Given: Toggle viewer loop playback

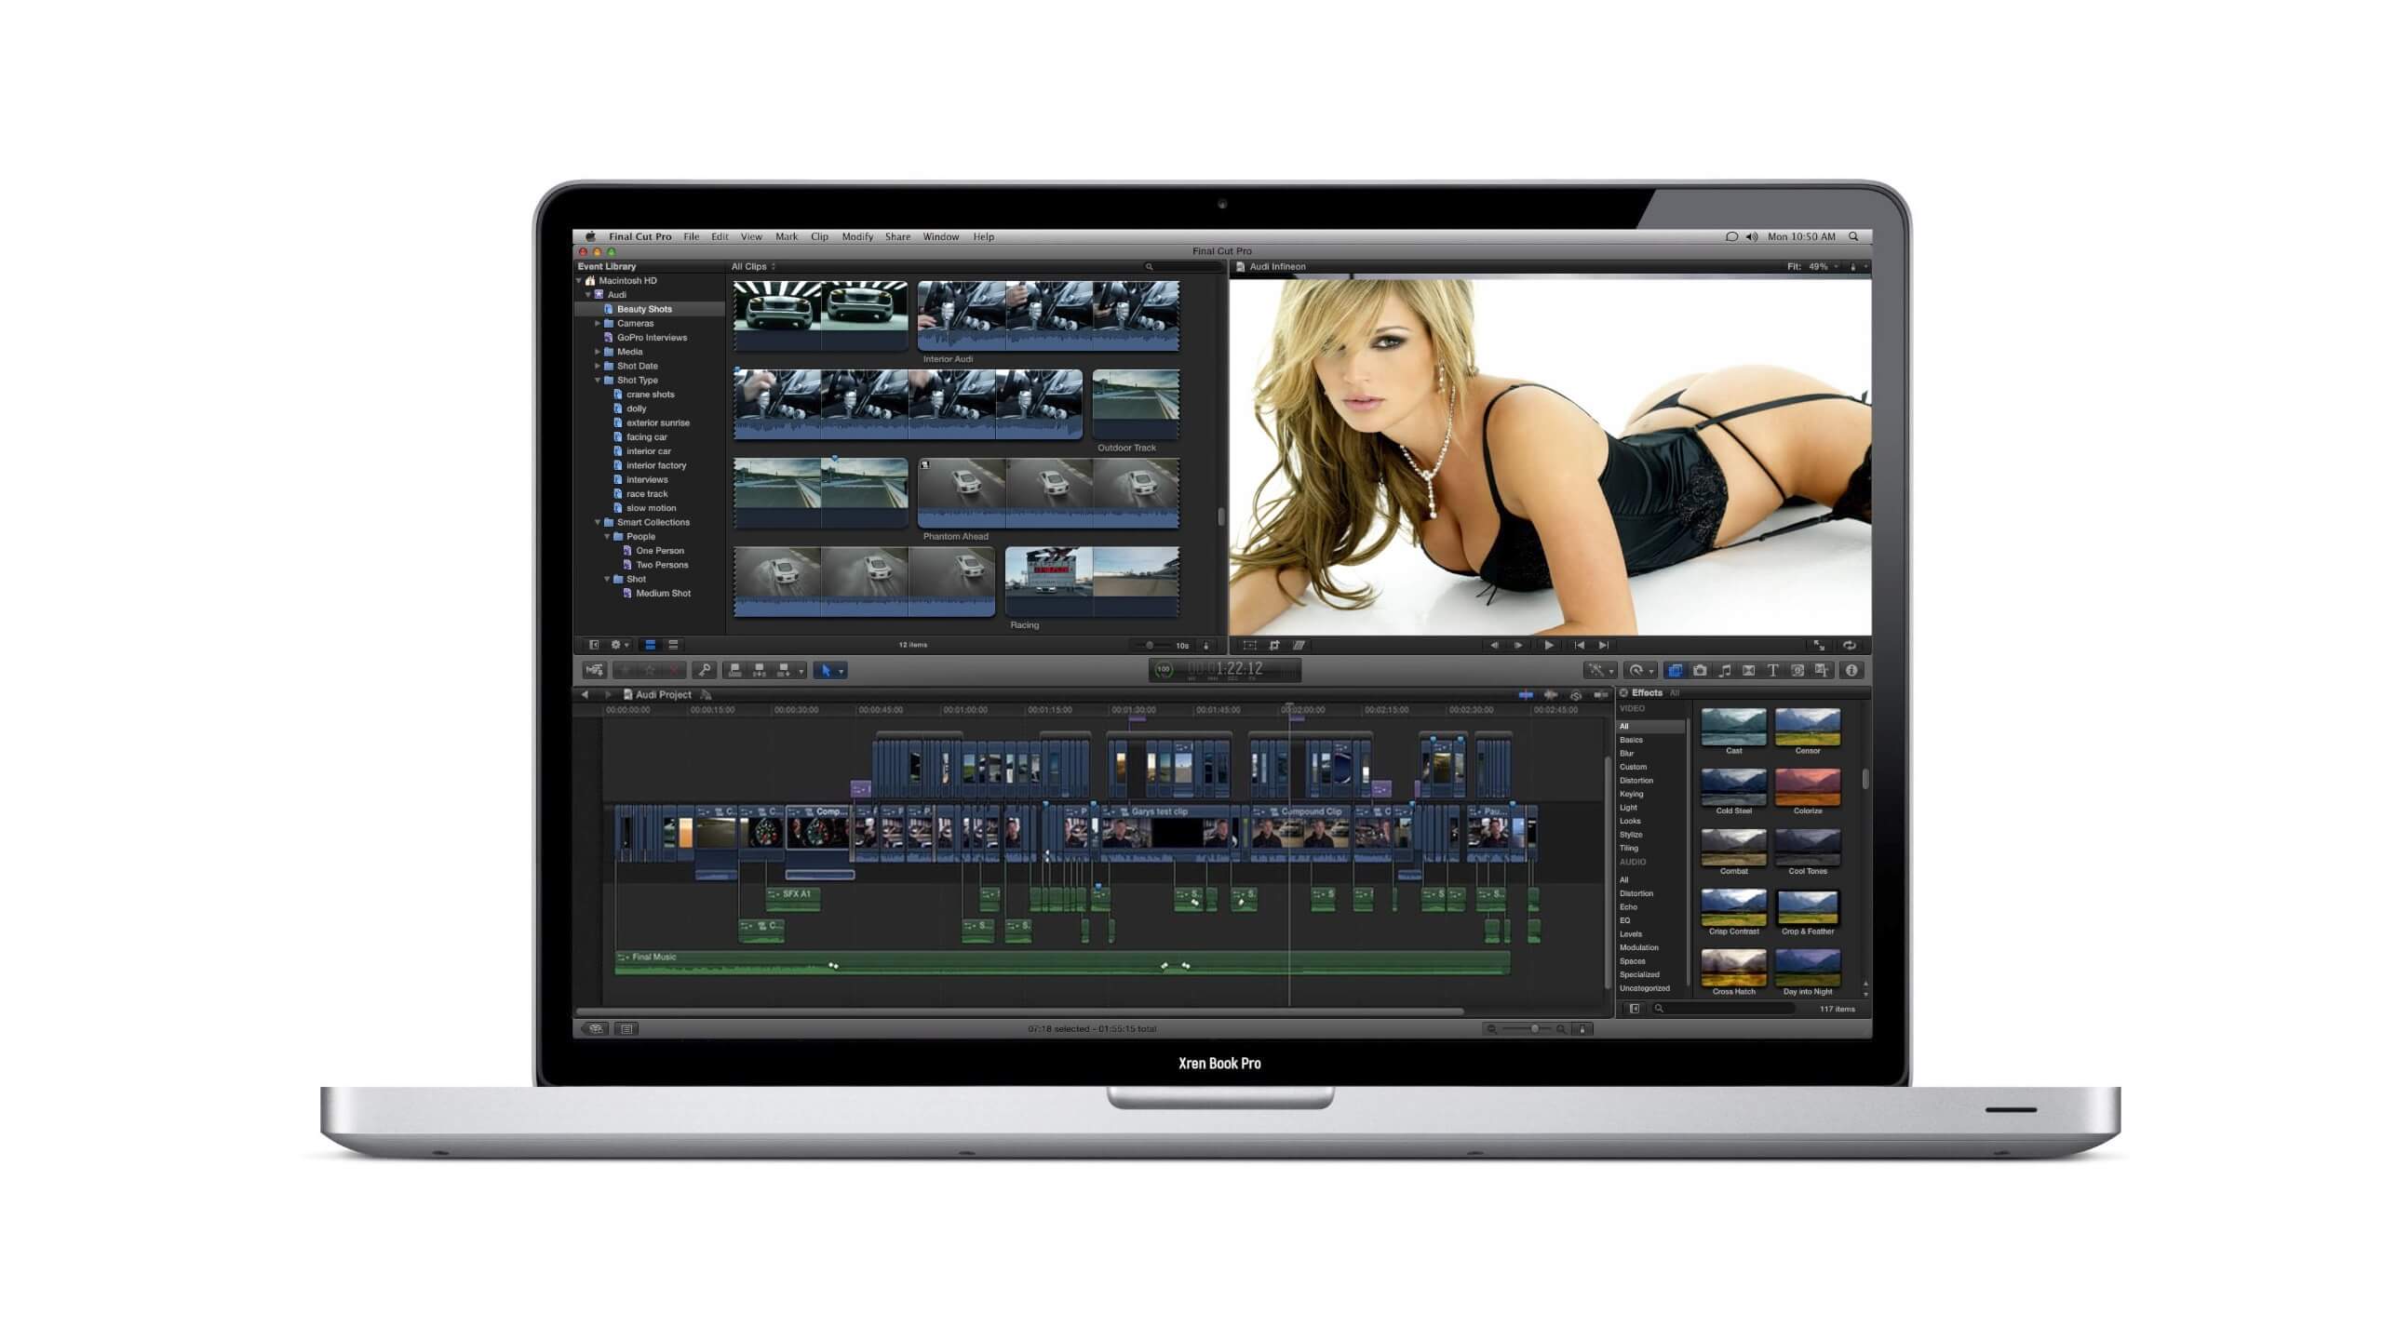Looking at the screenshot, I should click(x=1849, y=645).
